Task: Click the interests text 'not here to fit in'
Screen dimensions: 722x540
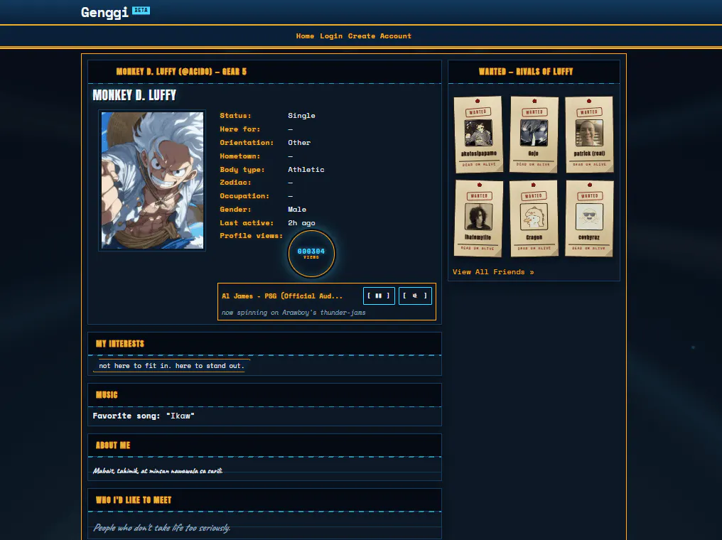Action: click(171, 366)
